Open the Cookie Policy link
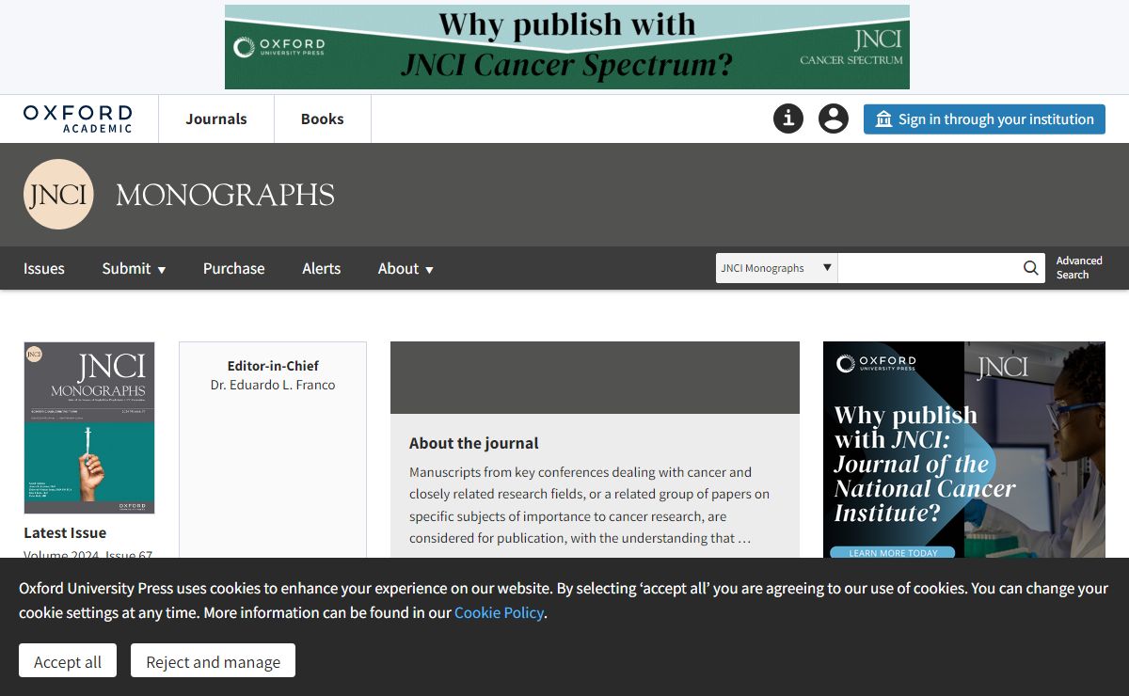1129x696 pixels. [499, 612]
